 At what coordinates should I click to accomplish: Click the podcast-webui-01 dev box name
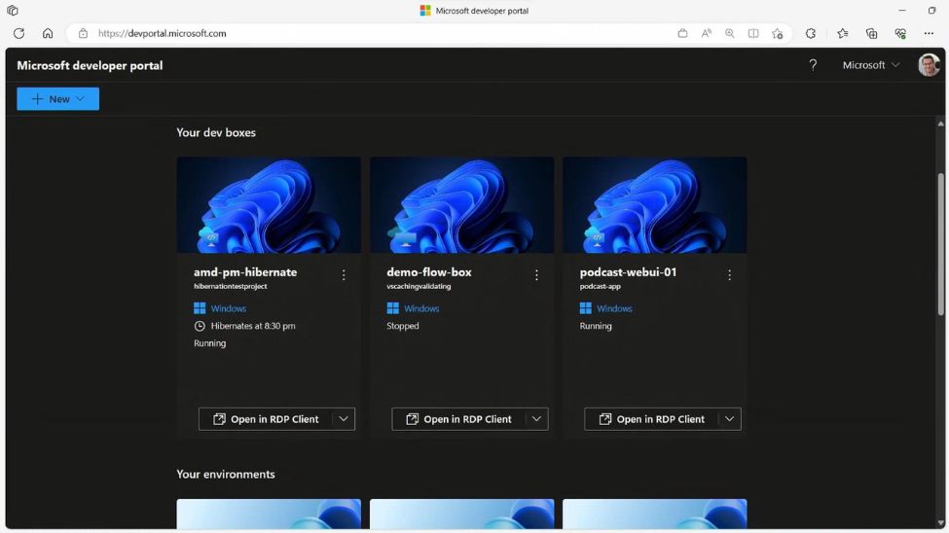click(x=628, y=272)
